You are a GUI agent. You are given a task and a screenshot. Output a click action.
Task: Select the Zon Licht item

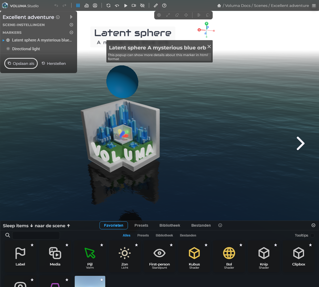pos(125,257)
